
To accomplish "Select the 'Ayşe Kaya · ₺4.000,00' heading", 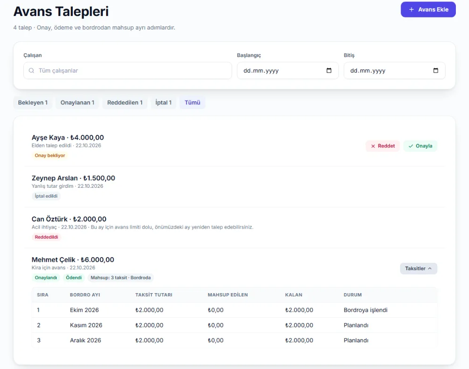I will [x=68, y=138].
